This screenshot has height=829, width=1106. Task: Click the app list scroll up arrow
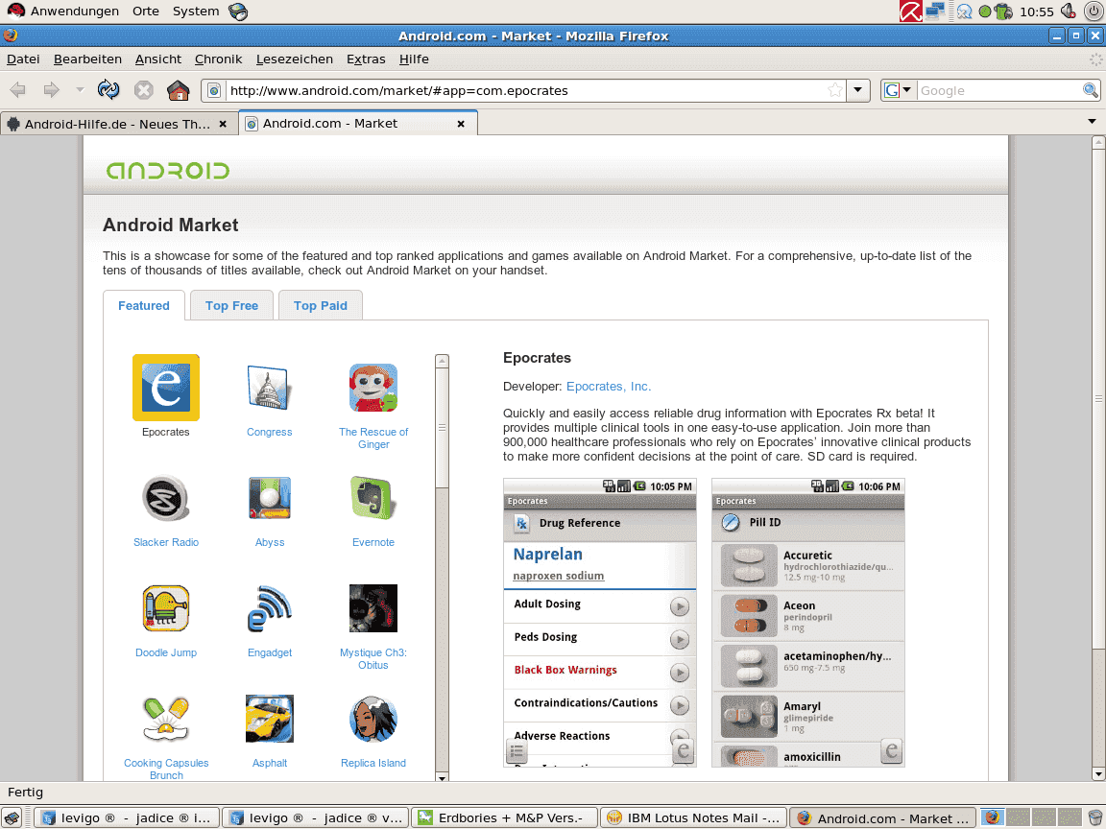443,361
